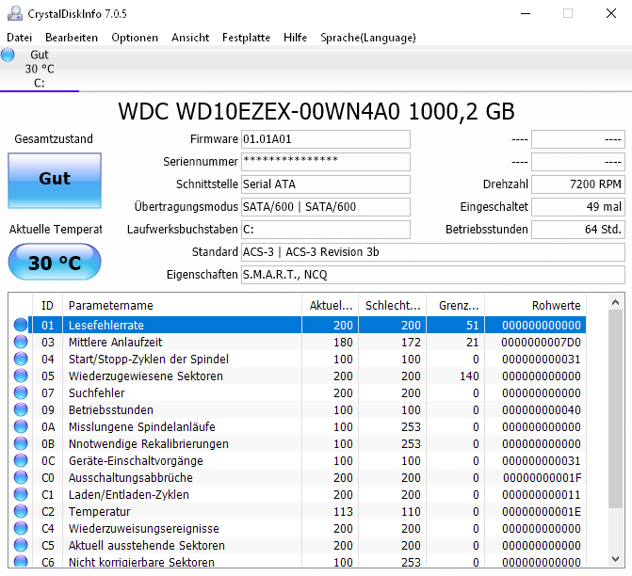Click the Grenz... column header
The image size is (632, 576).
pyautogui.click(x=456, y=305)
